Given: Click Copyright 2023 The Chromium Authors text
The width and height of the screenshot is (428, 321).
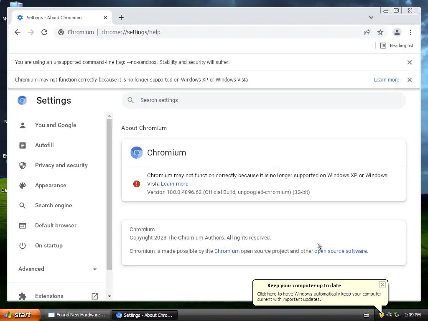Looking at the screenshot, I should pyautogui.click(x=200, y=238).
